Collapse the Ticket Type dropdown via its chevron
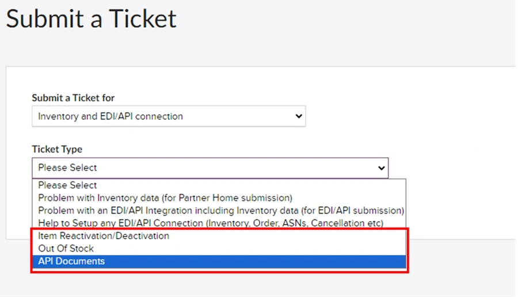The height and width of the screenshot is (297, 518). point(381,168)
